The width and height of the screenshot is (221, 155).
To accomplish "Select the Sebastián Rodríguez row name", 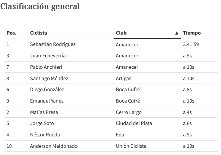I will tap(53, 44).
